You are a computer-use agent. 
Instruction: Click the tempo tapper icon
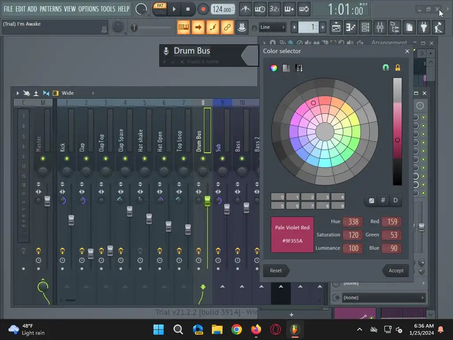tap(438, 27)
